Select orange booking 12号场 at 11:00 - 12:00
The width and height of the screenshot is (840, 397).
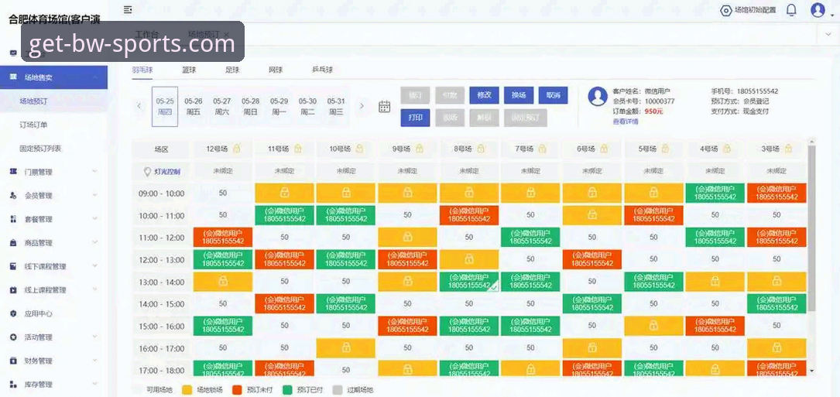pyautogui.click(x=223, y=237)
